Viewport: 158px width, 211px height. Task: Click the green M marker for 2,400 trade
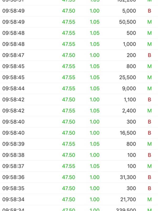pyautogui.click(x=150, y=111)
